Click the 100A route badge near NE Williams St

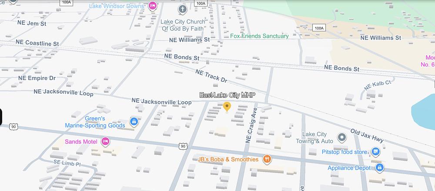[319, 28]
